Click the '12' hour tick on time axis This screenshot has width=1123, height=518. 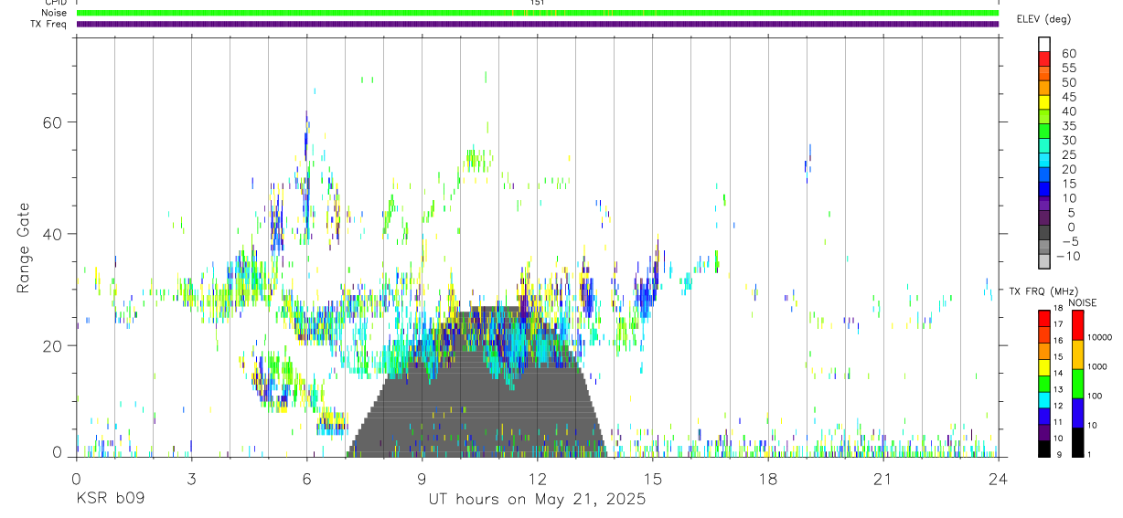click(x=537, y=478)
